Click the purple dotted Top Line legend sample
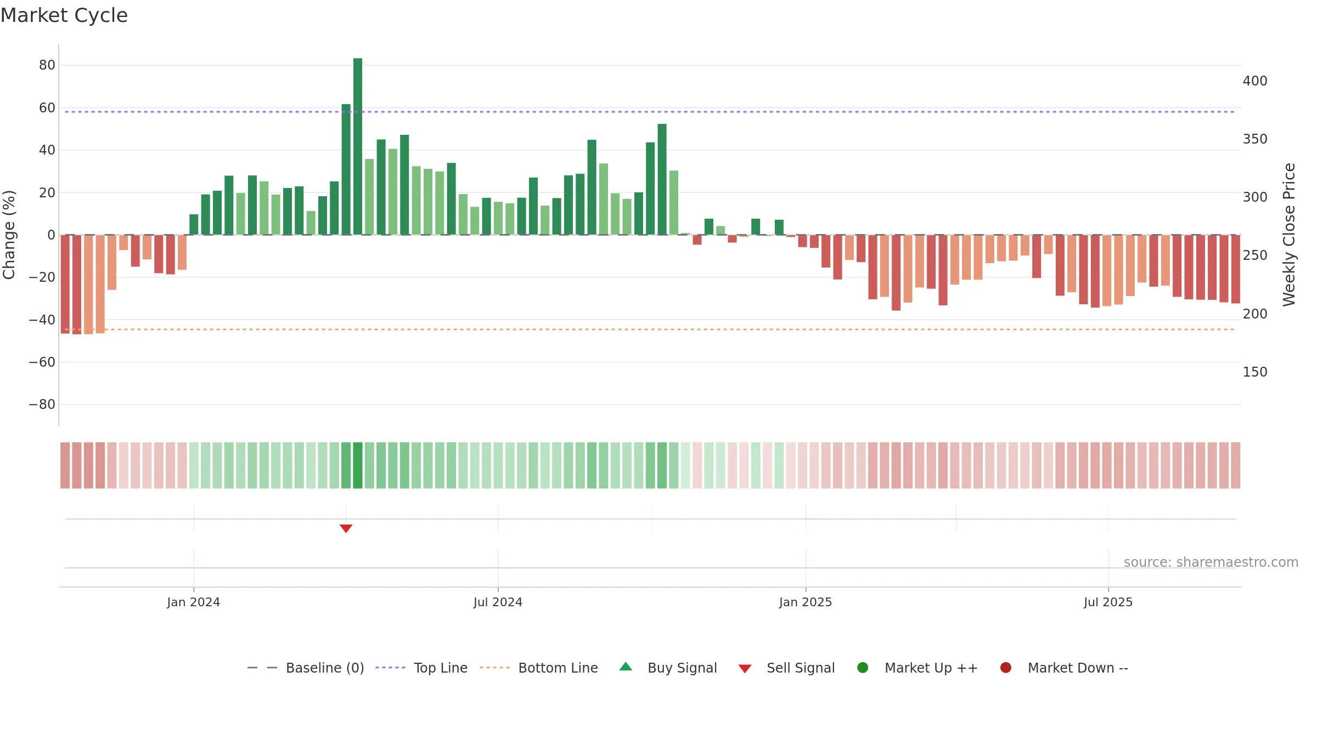 tap(390, 668)
